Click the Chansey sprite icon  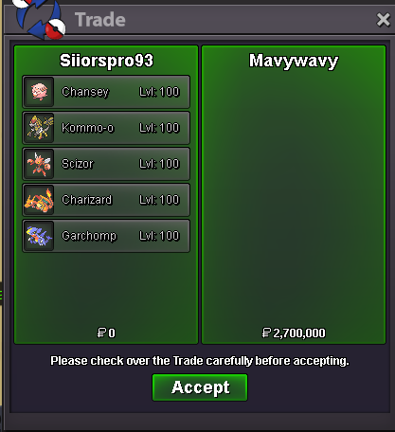coord(39,92)
